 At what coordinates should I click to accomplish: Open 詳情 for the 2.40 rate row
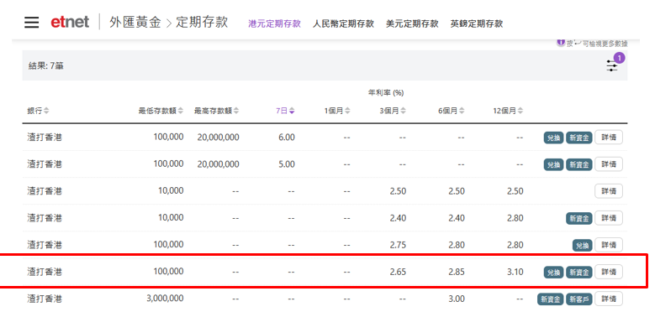(609, 218)
